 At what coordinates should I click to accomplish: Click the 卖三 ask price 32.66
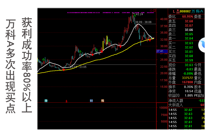pyautogui.click(x=189, y=30)
